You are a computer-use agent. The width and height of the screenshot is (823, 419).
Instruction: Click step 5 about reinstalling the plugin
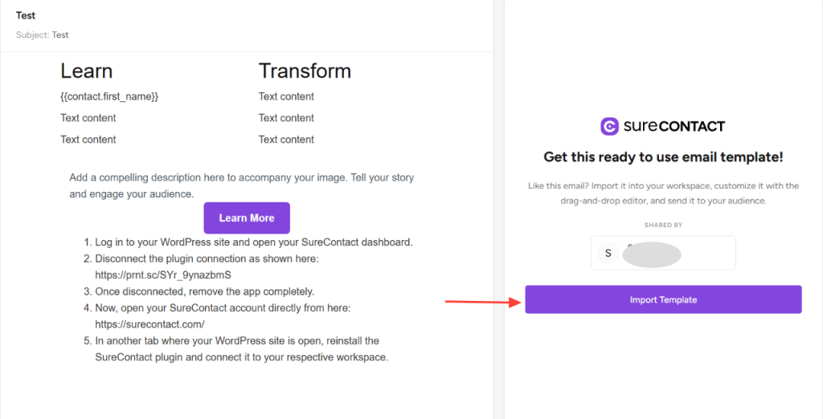(x=241, y=349)
